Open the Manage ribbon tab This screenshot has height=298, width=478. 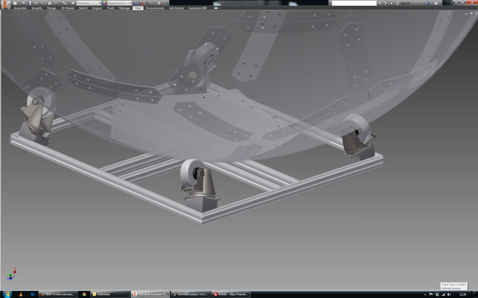coord(124,8)
